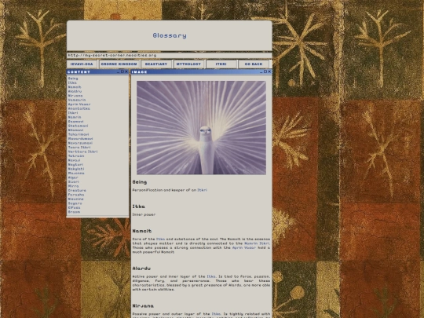Screen dimensions: 424x318
Task: Follow the Itka link in the Namcit definition
Action: 160,239
